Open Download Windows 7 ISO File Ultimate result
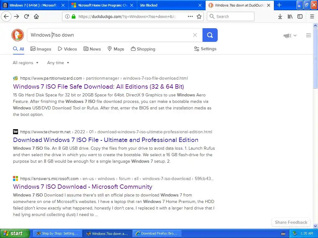This screenshot has width=318, height=238. 106,140
